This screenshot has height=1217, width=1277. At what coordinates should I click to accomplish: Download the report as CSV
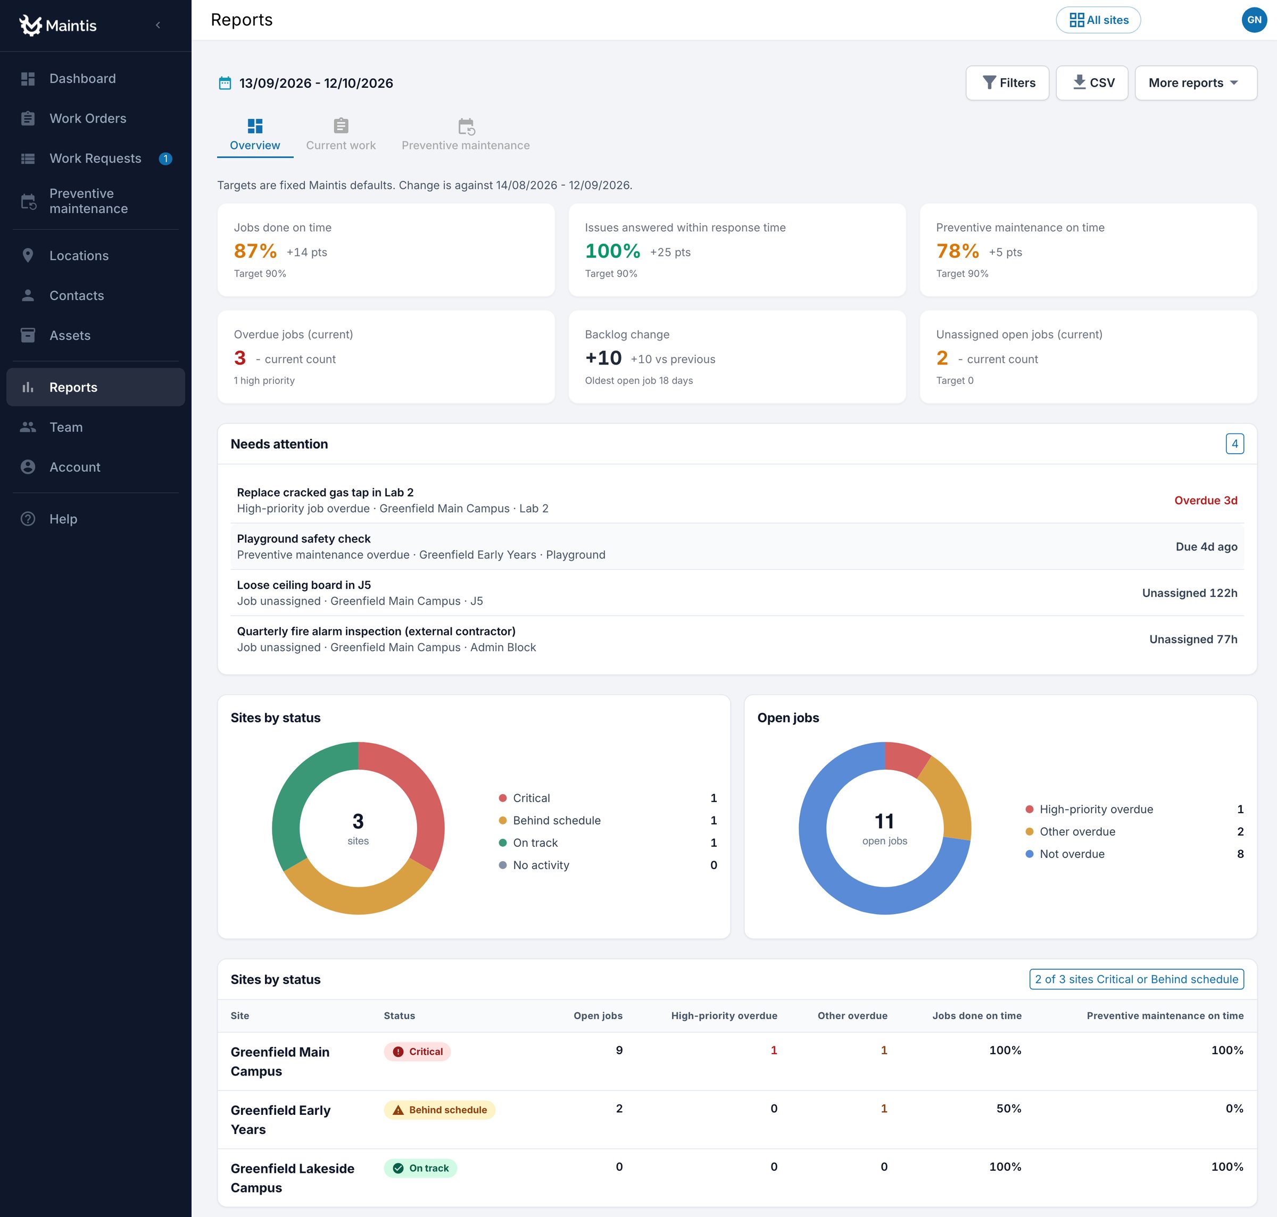tap(1091, 83)
